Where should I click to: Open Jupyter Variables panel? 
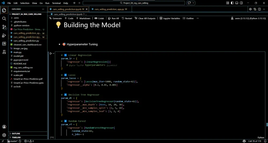click(170, 18)
